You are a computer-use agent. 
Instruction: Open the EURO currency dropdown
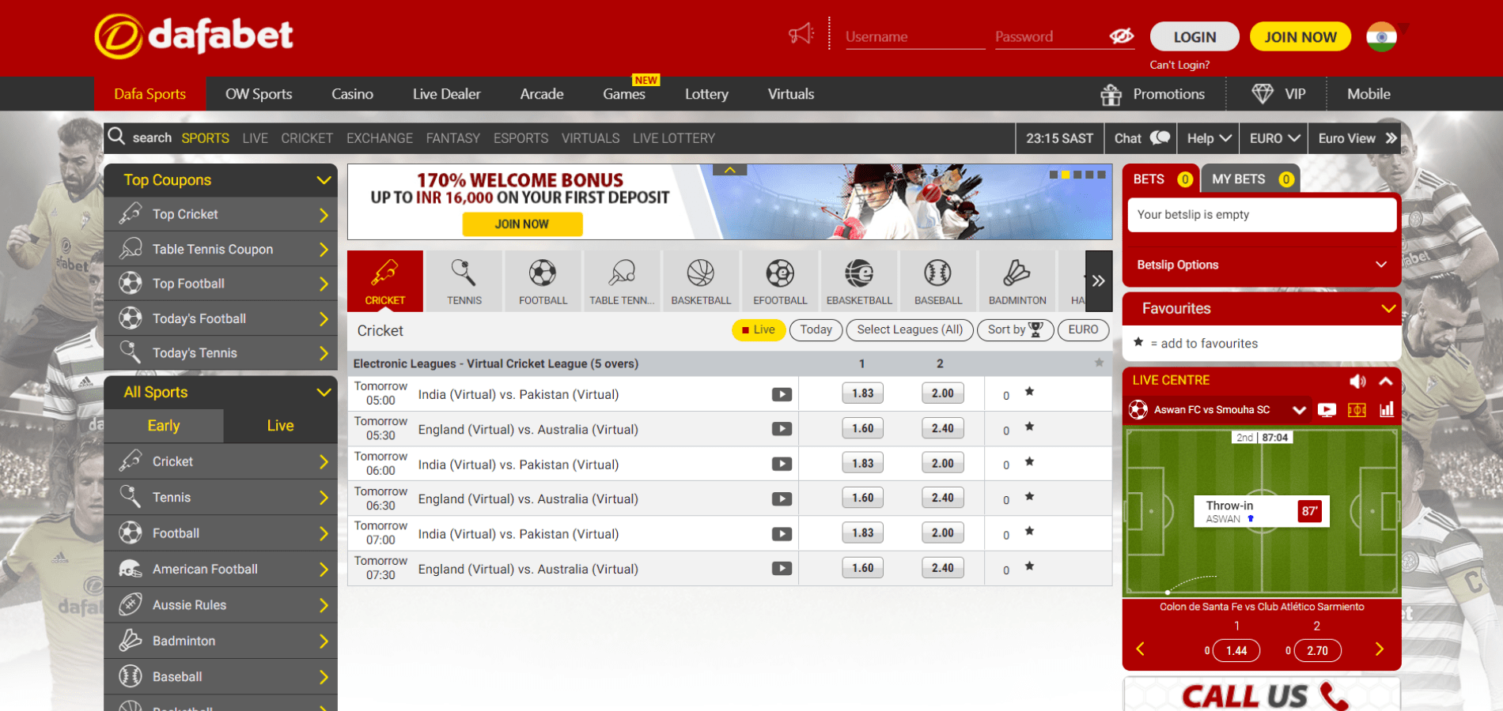click(1274, 138)
